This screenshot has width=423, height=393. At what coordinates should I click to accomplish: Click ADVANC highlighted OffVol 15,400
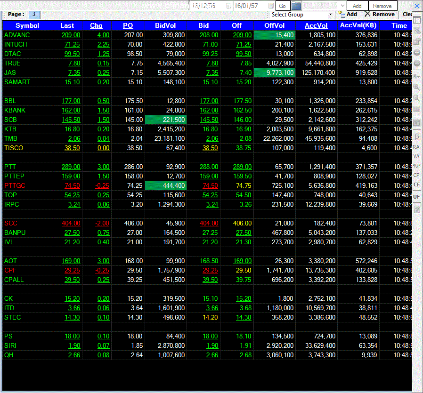tap(274, 35)
